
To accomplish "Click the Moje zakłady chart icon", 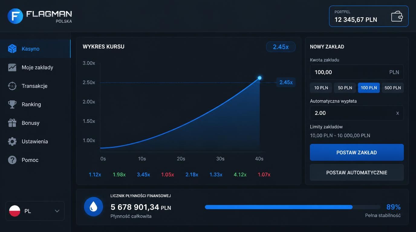I will pyautogui.click(x=12, y=67).
